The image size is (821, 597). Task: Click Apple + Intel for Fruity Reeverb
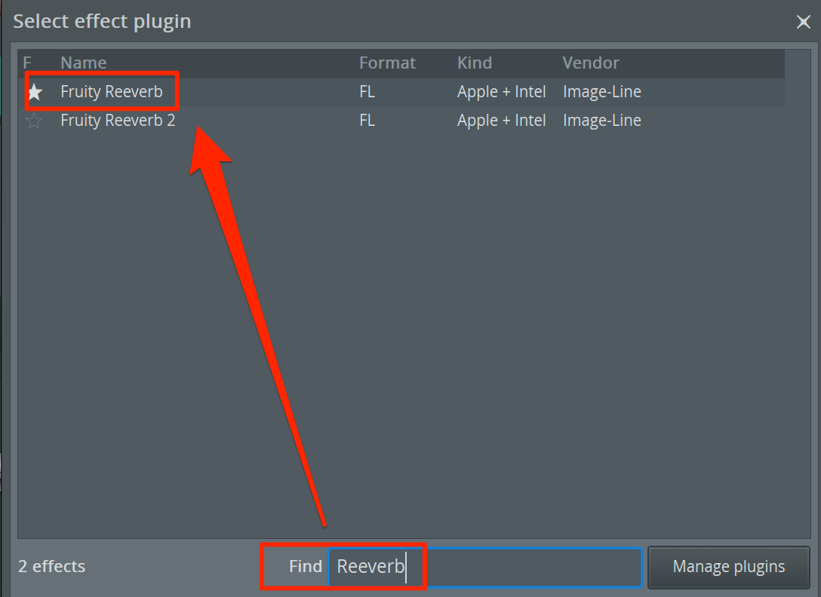(x=502, y=91)
